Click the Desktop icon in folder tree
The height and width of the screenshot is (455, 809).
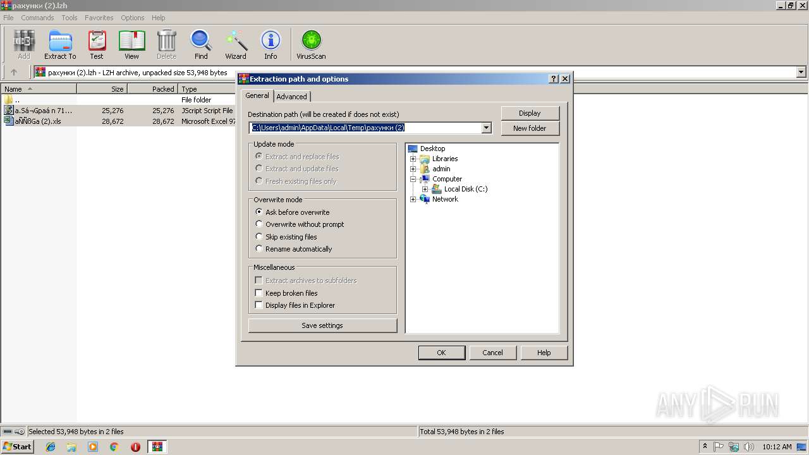tap(413, 149)
